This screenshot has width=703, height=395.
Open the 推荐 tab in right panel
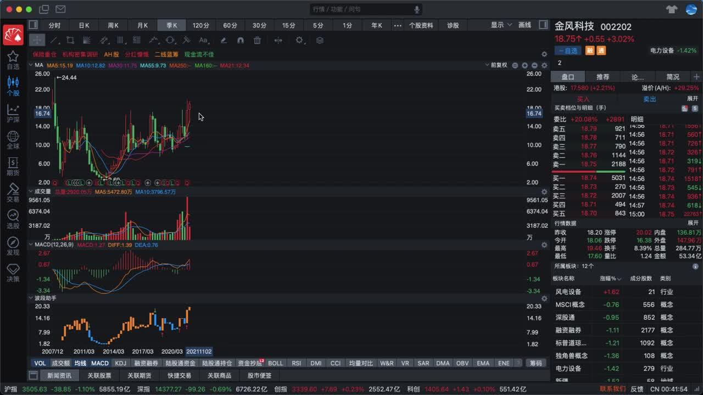point(602,77)
